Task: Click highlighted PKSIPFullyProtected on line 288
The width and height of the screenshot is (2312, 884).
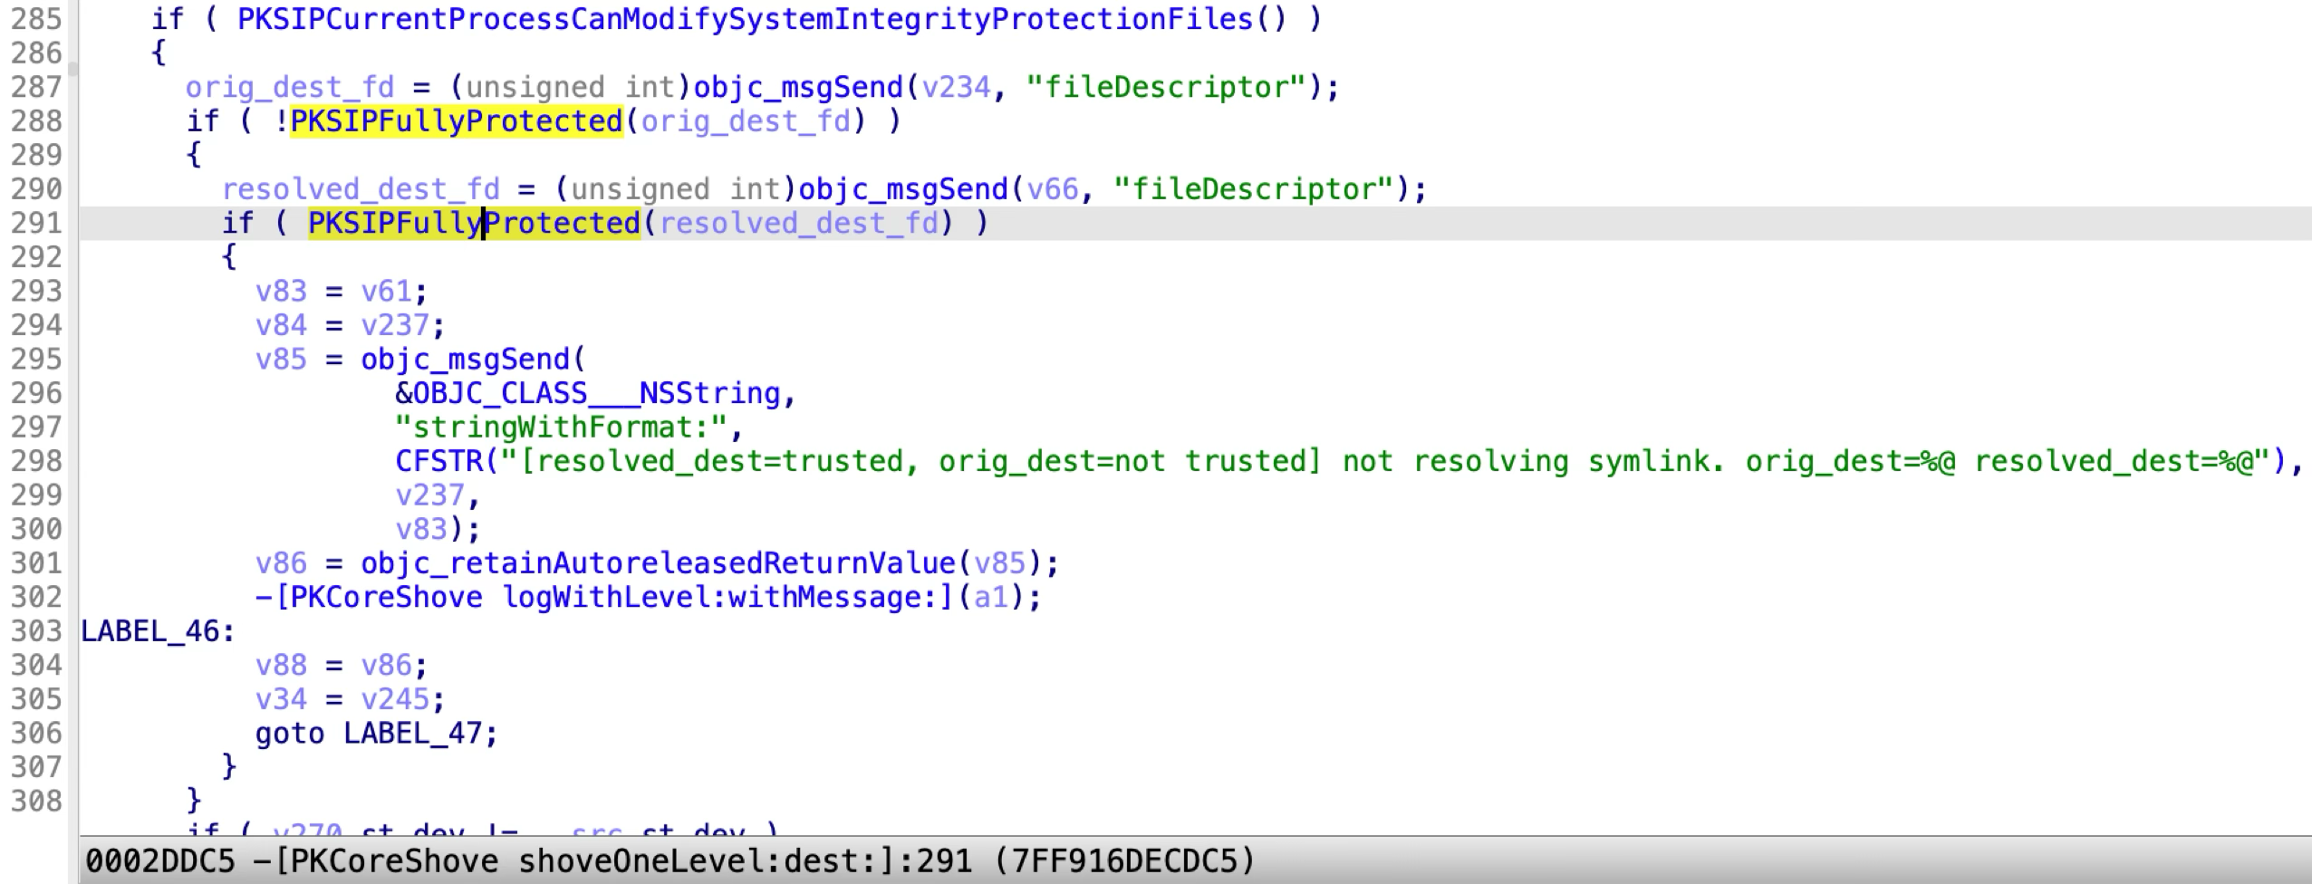Action: pos(457,121)
